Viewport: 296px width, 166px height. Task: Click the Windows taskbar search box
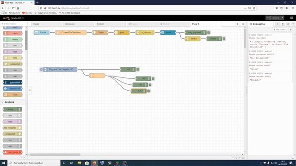[34, 163]
